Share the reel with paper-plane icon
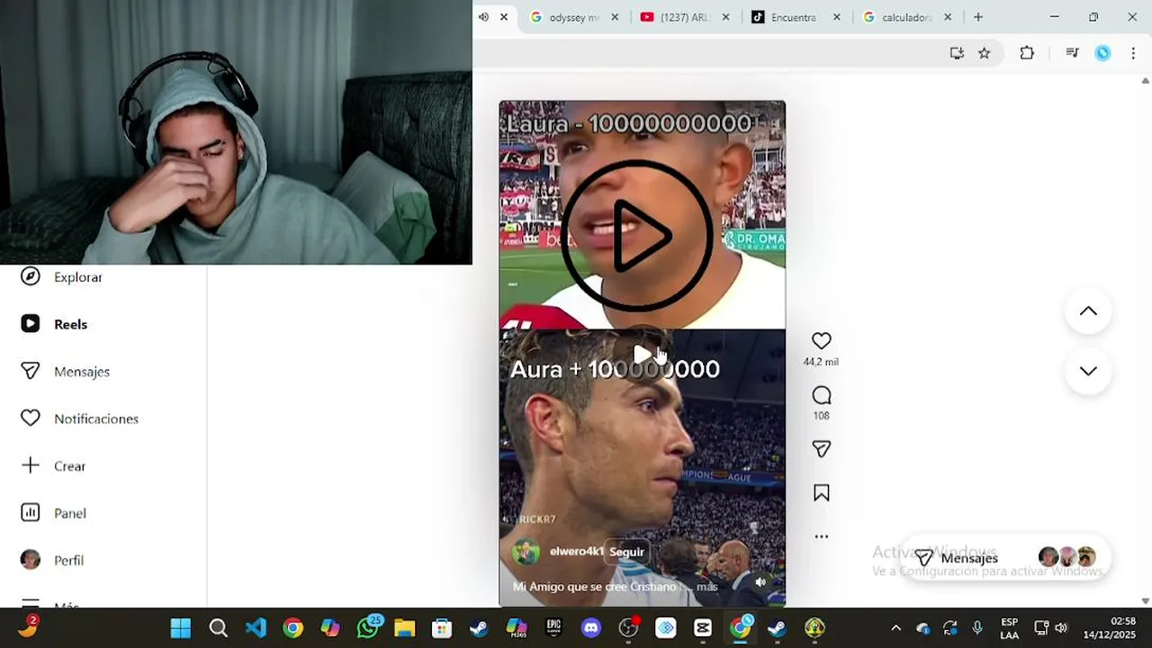This screenshot has width=1152, height=648. pyautogui.click(x=821, y=448)
